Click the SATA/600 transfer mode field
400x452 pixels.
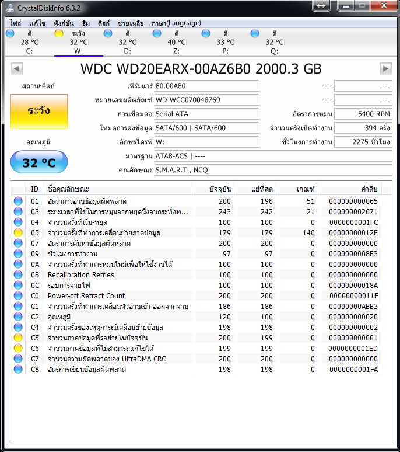tap(207, 128)
